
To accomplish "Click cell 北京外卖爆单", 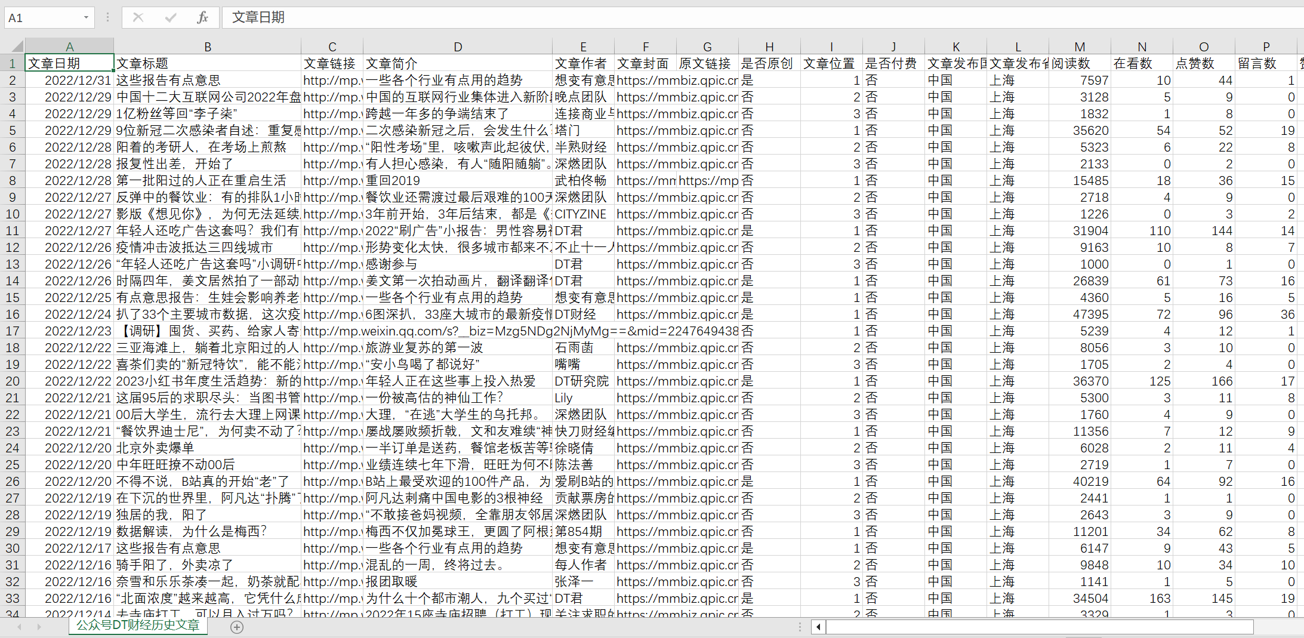I will (x=207, y=448).
